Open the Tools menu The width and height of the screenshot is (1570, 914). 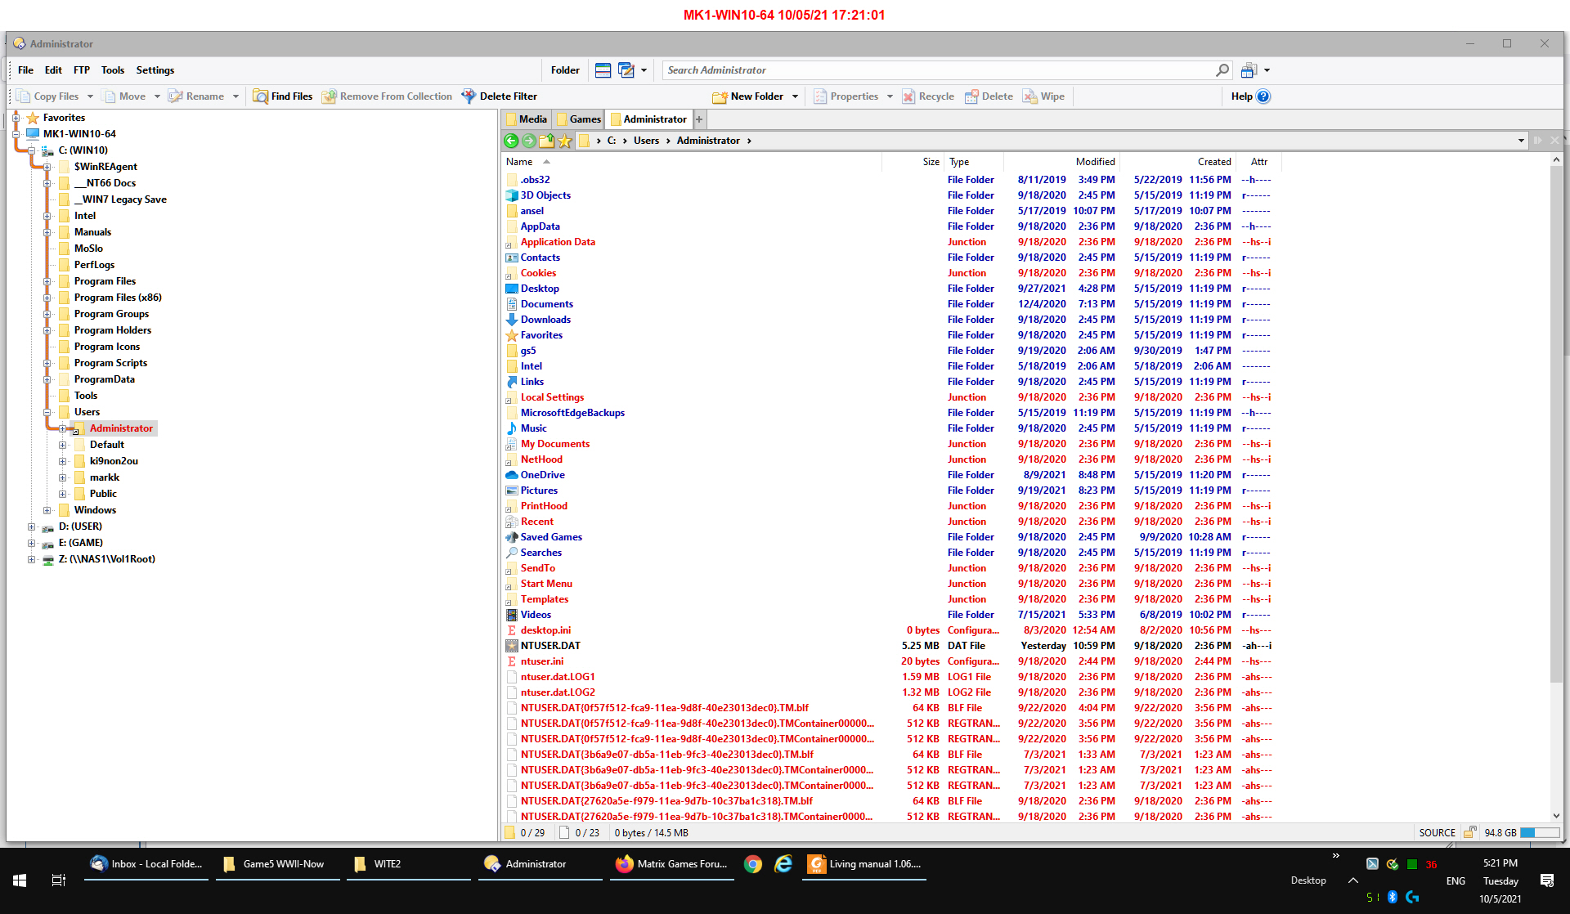tap(113, 70)
